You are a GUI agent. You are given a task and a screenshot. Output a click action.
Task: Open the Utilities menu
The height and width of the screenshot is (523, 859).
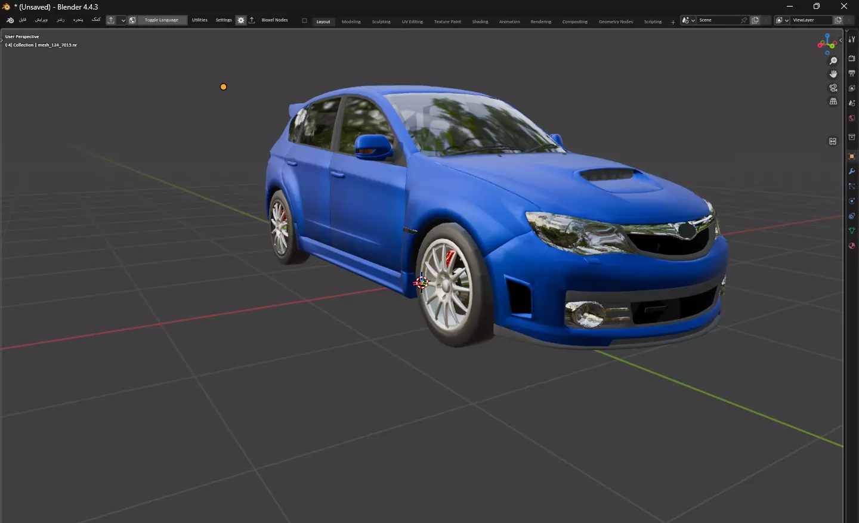tap(200, 20)
